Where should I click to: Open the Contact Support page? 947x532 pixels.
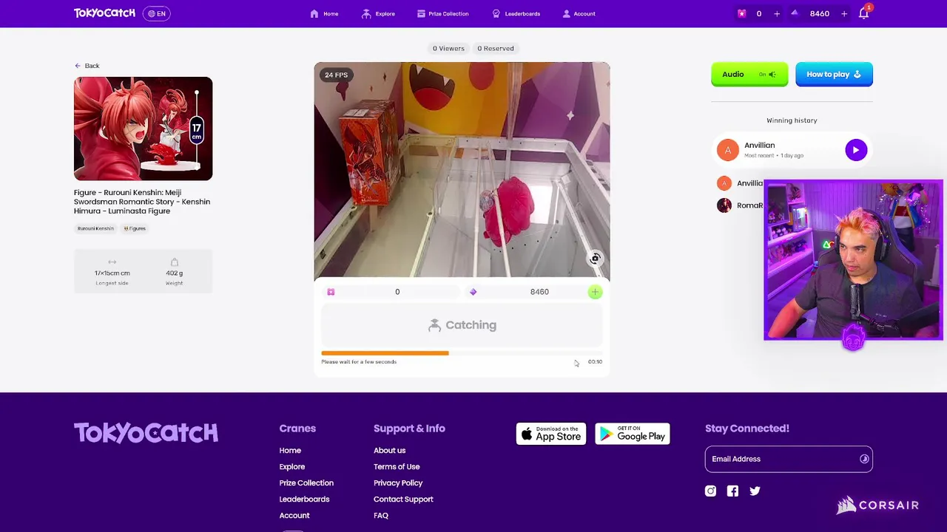coord(403,499)
